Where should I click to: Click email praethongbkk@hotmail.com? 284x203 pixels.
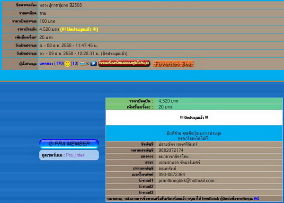point(186,181)
